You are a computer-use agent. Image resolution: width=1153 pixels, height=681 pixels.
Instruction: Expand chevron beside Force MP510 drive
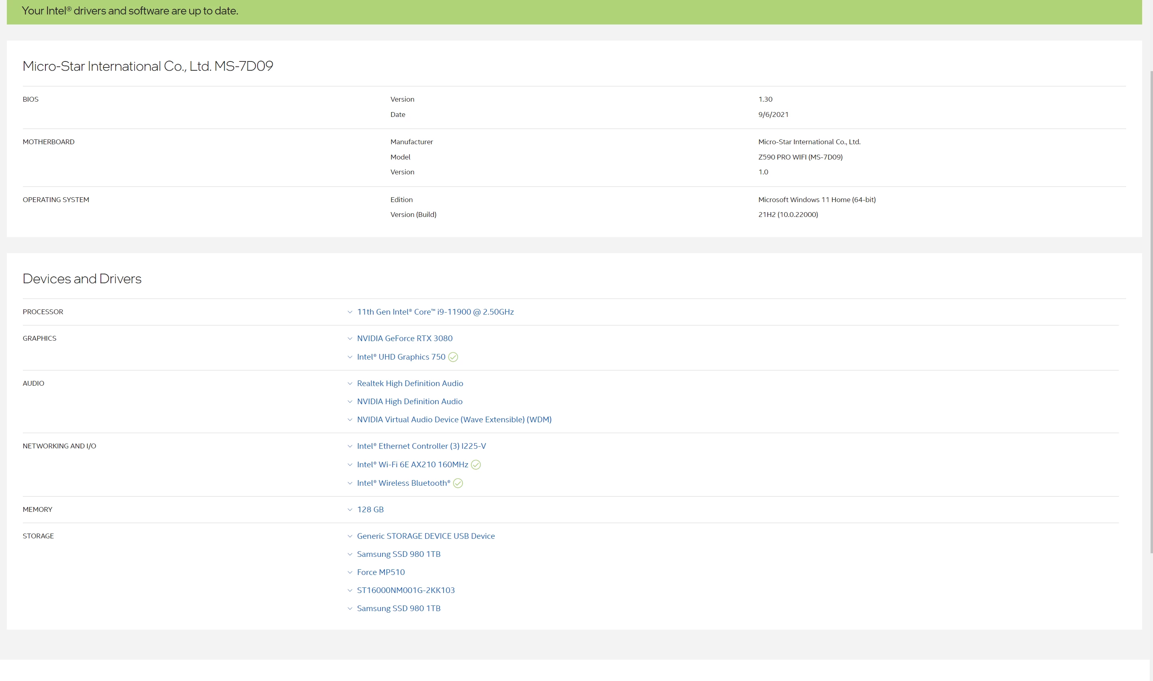pos(350,572)
